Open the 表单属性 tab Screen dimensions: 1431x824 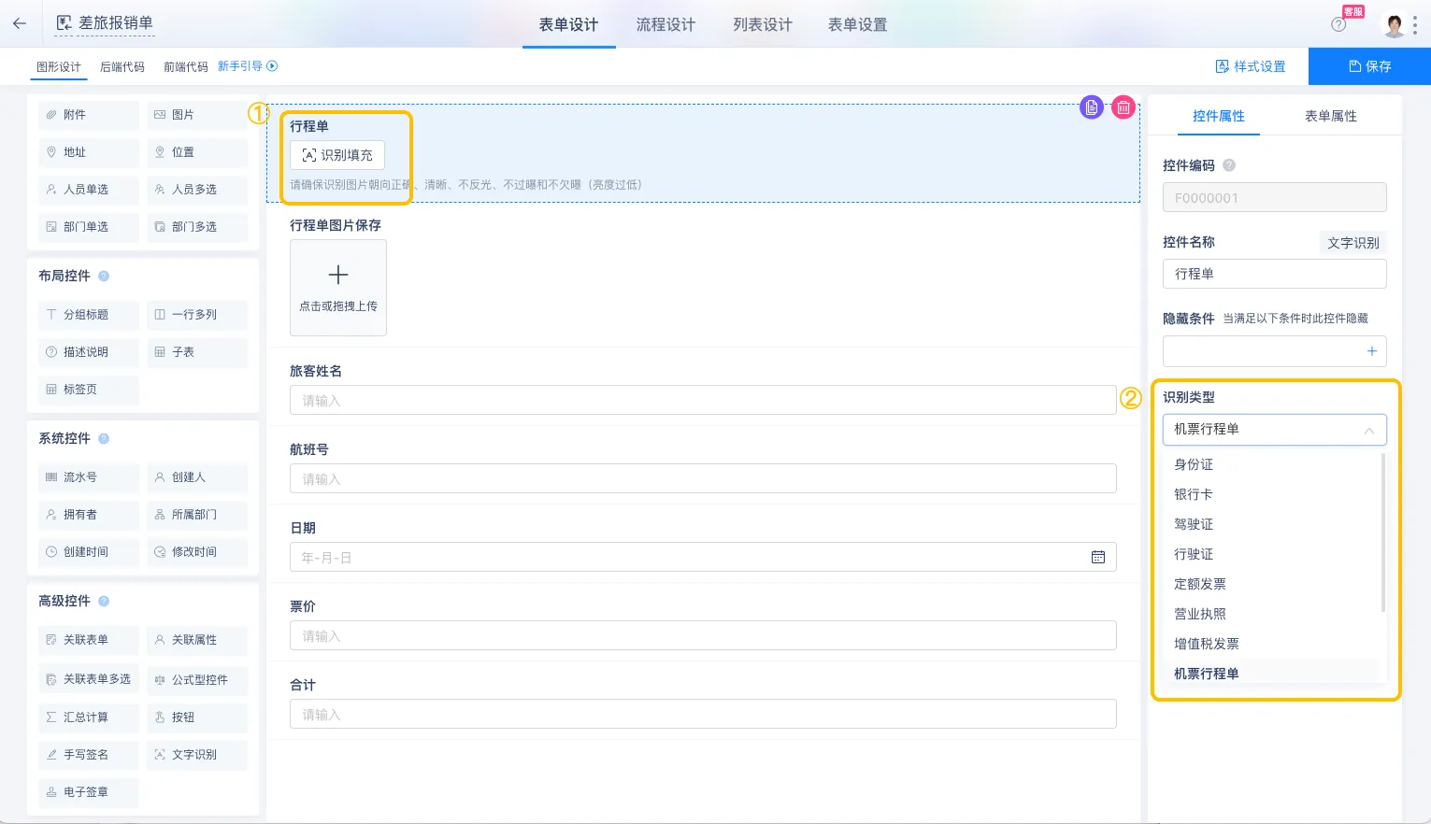tap(1330, 116)
